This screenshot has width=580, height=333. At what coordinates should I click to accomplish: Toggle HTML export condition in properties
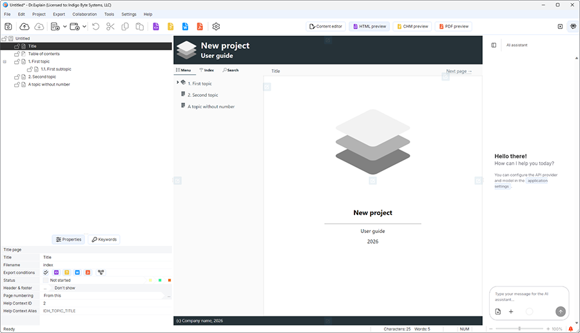pos(56,272)
